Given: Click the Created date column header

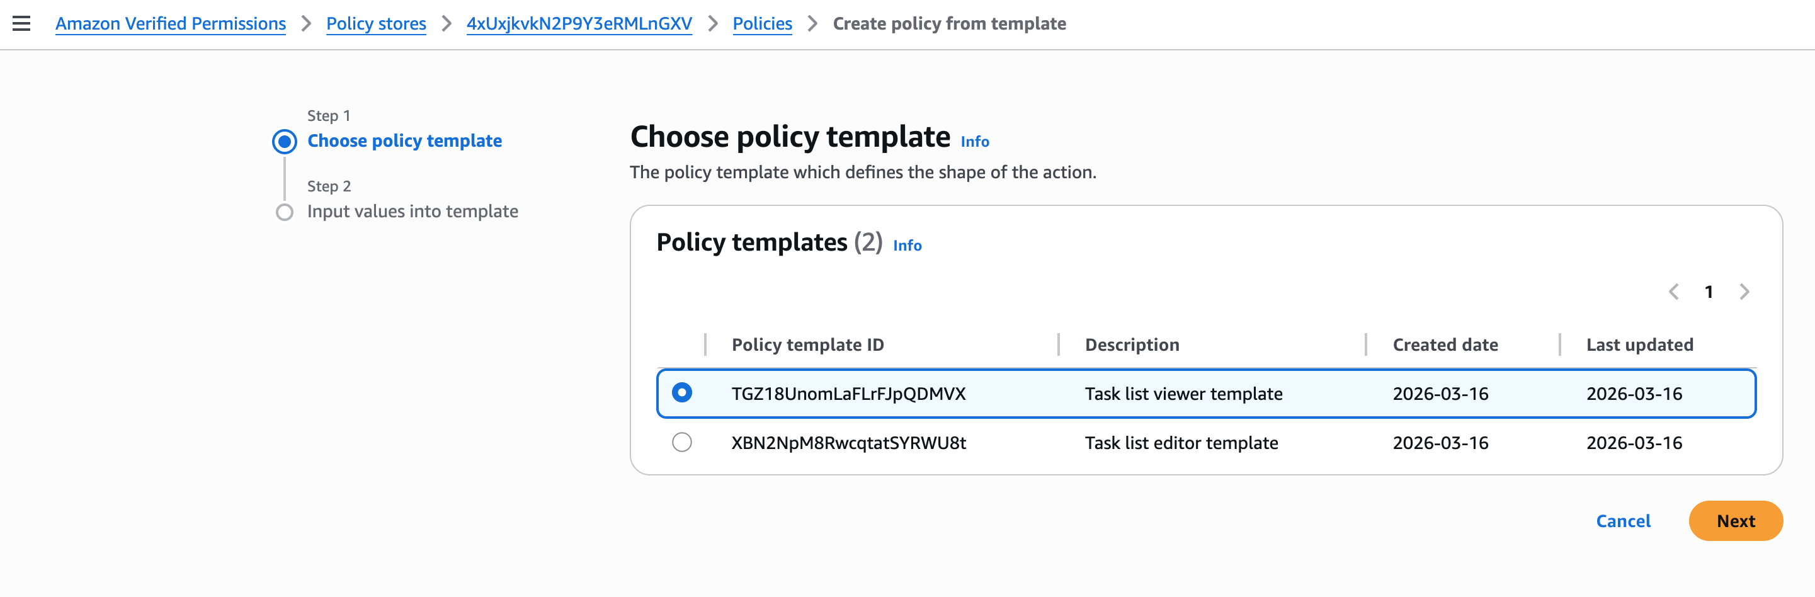Looking at the screenshot, I should click(1445, 344).
